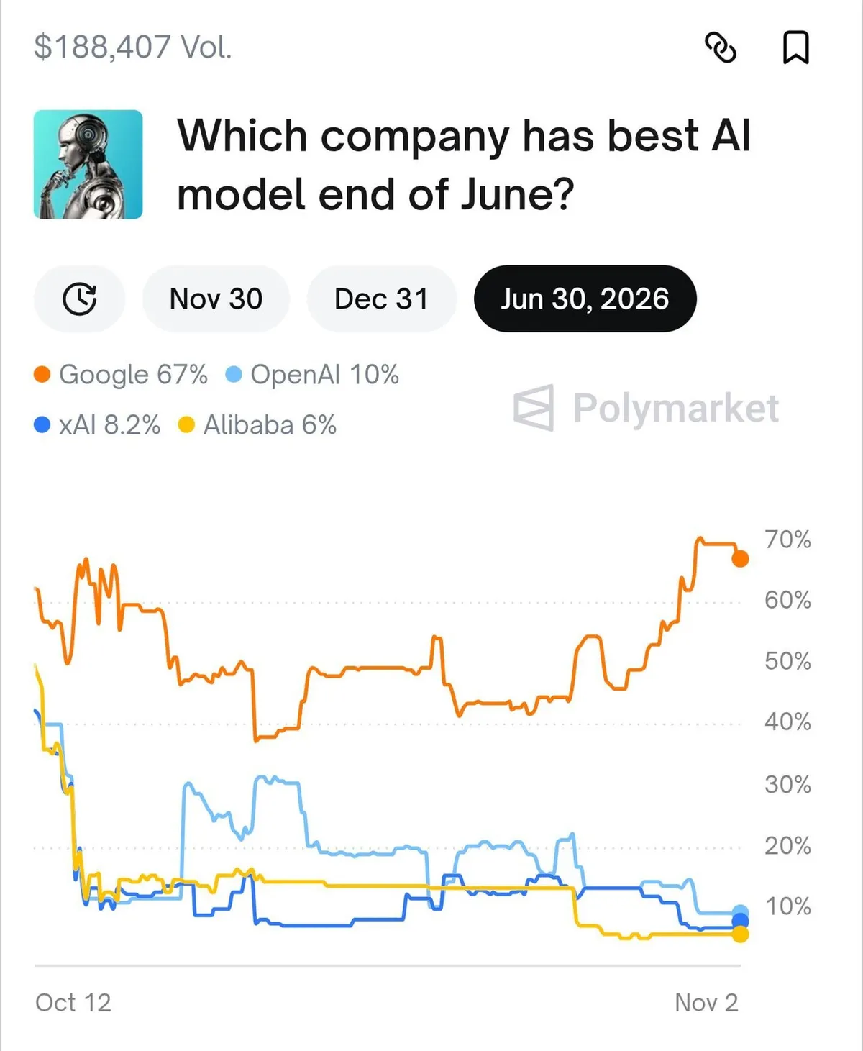This screenshot has height=1051, width=863.
Task: Open the AI robot market thumbnail
Action: coord(88,164)
